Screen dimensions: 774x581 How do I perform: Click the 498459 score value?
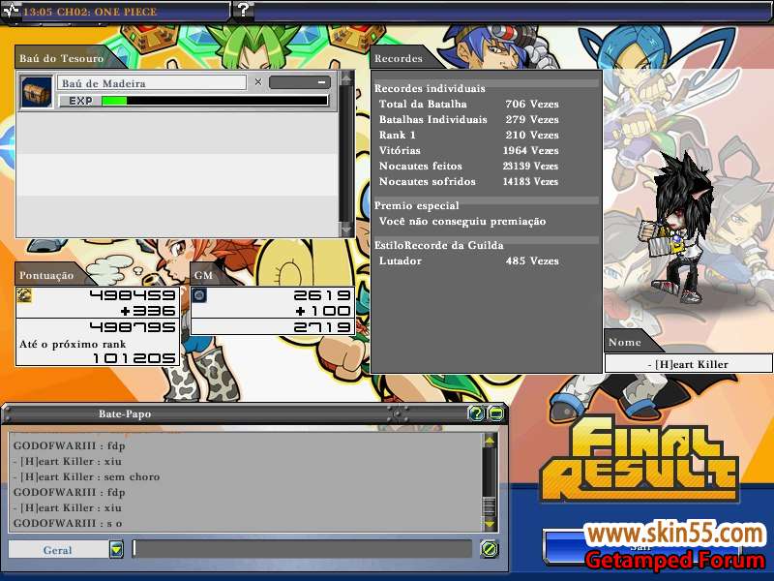tap(133, 295)
